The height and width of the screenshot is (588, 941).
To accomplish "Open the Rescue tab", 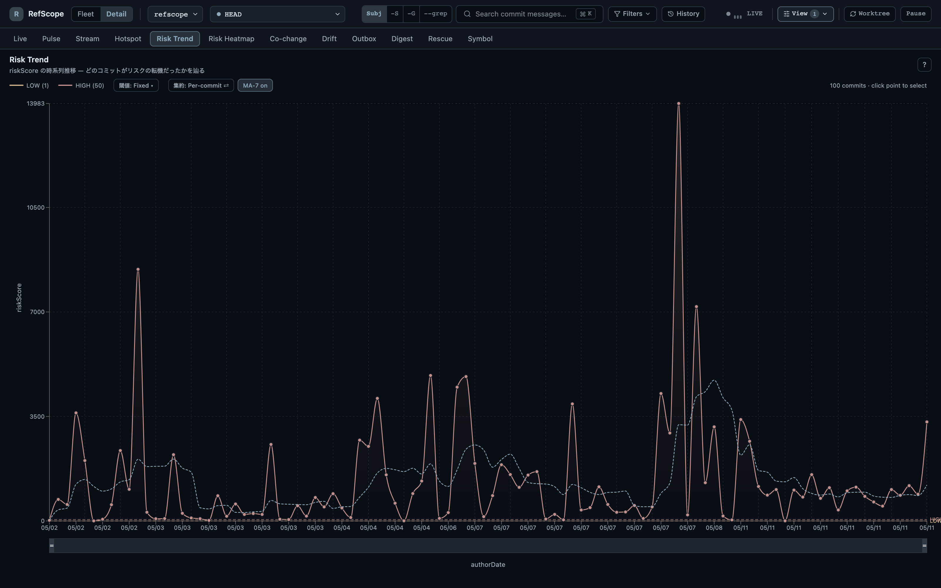I will click(x=440, y=39).
